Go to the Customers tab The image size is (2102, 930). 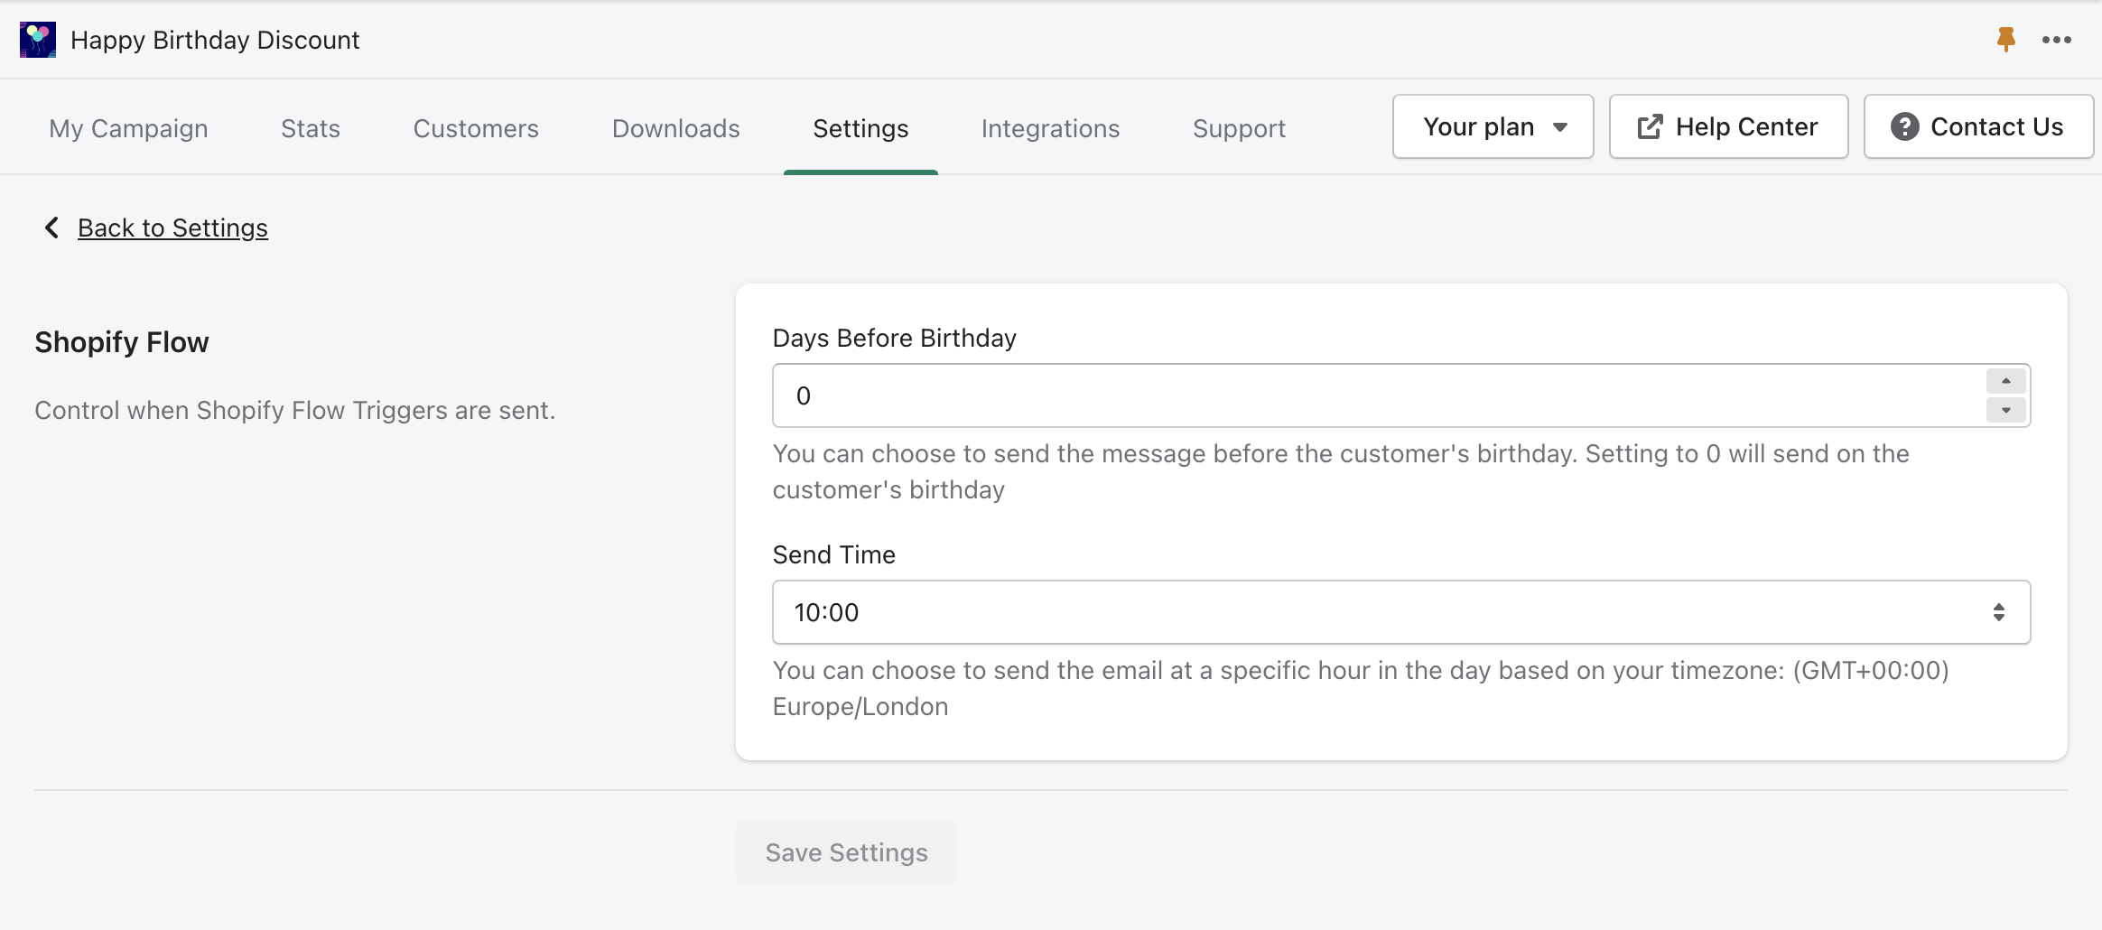(476, 128)
